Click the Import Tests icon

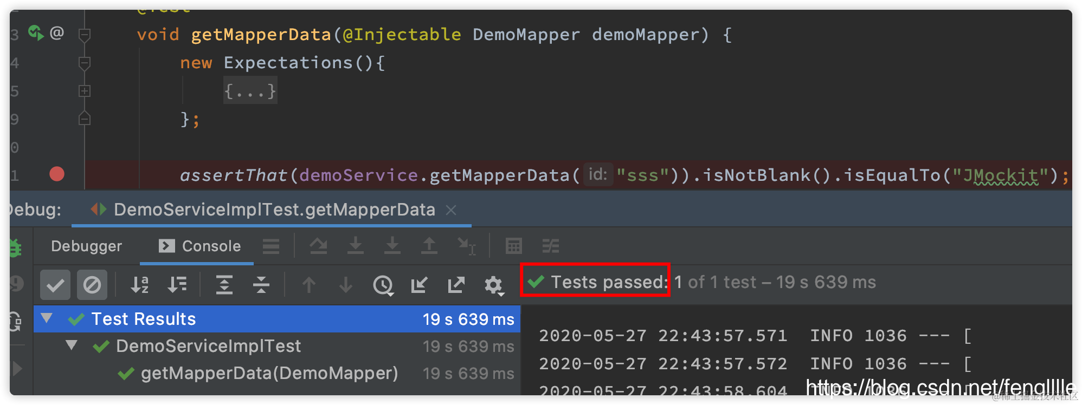[419, 285]
